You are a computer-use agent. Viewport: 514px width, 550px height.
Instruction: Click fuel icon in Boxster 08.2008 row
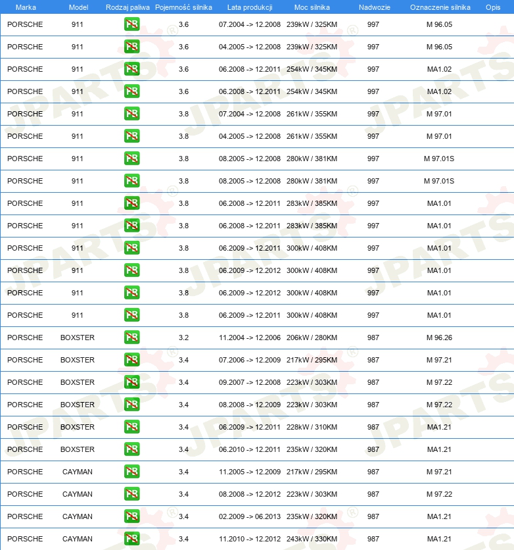(131, 405)
